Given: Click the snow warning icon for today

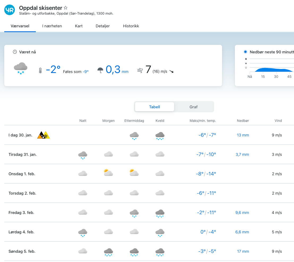Looking at the screenshot, I should point(46,135).
